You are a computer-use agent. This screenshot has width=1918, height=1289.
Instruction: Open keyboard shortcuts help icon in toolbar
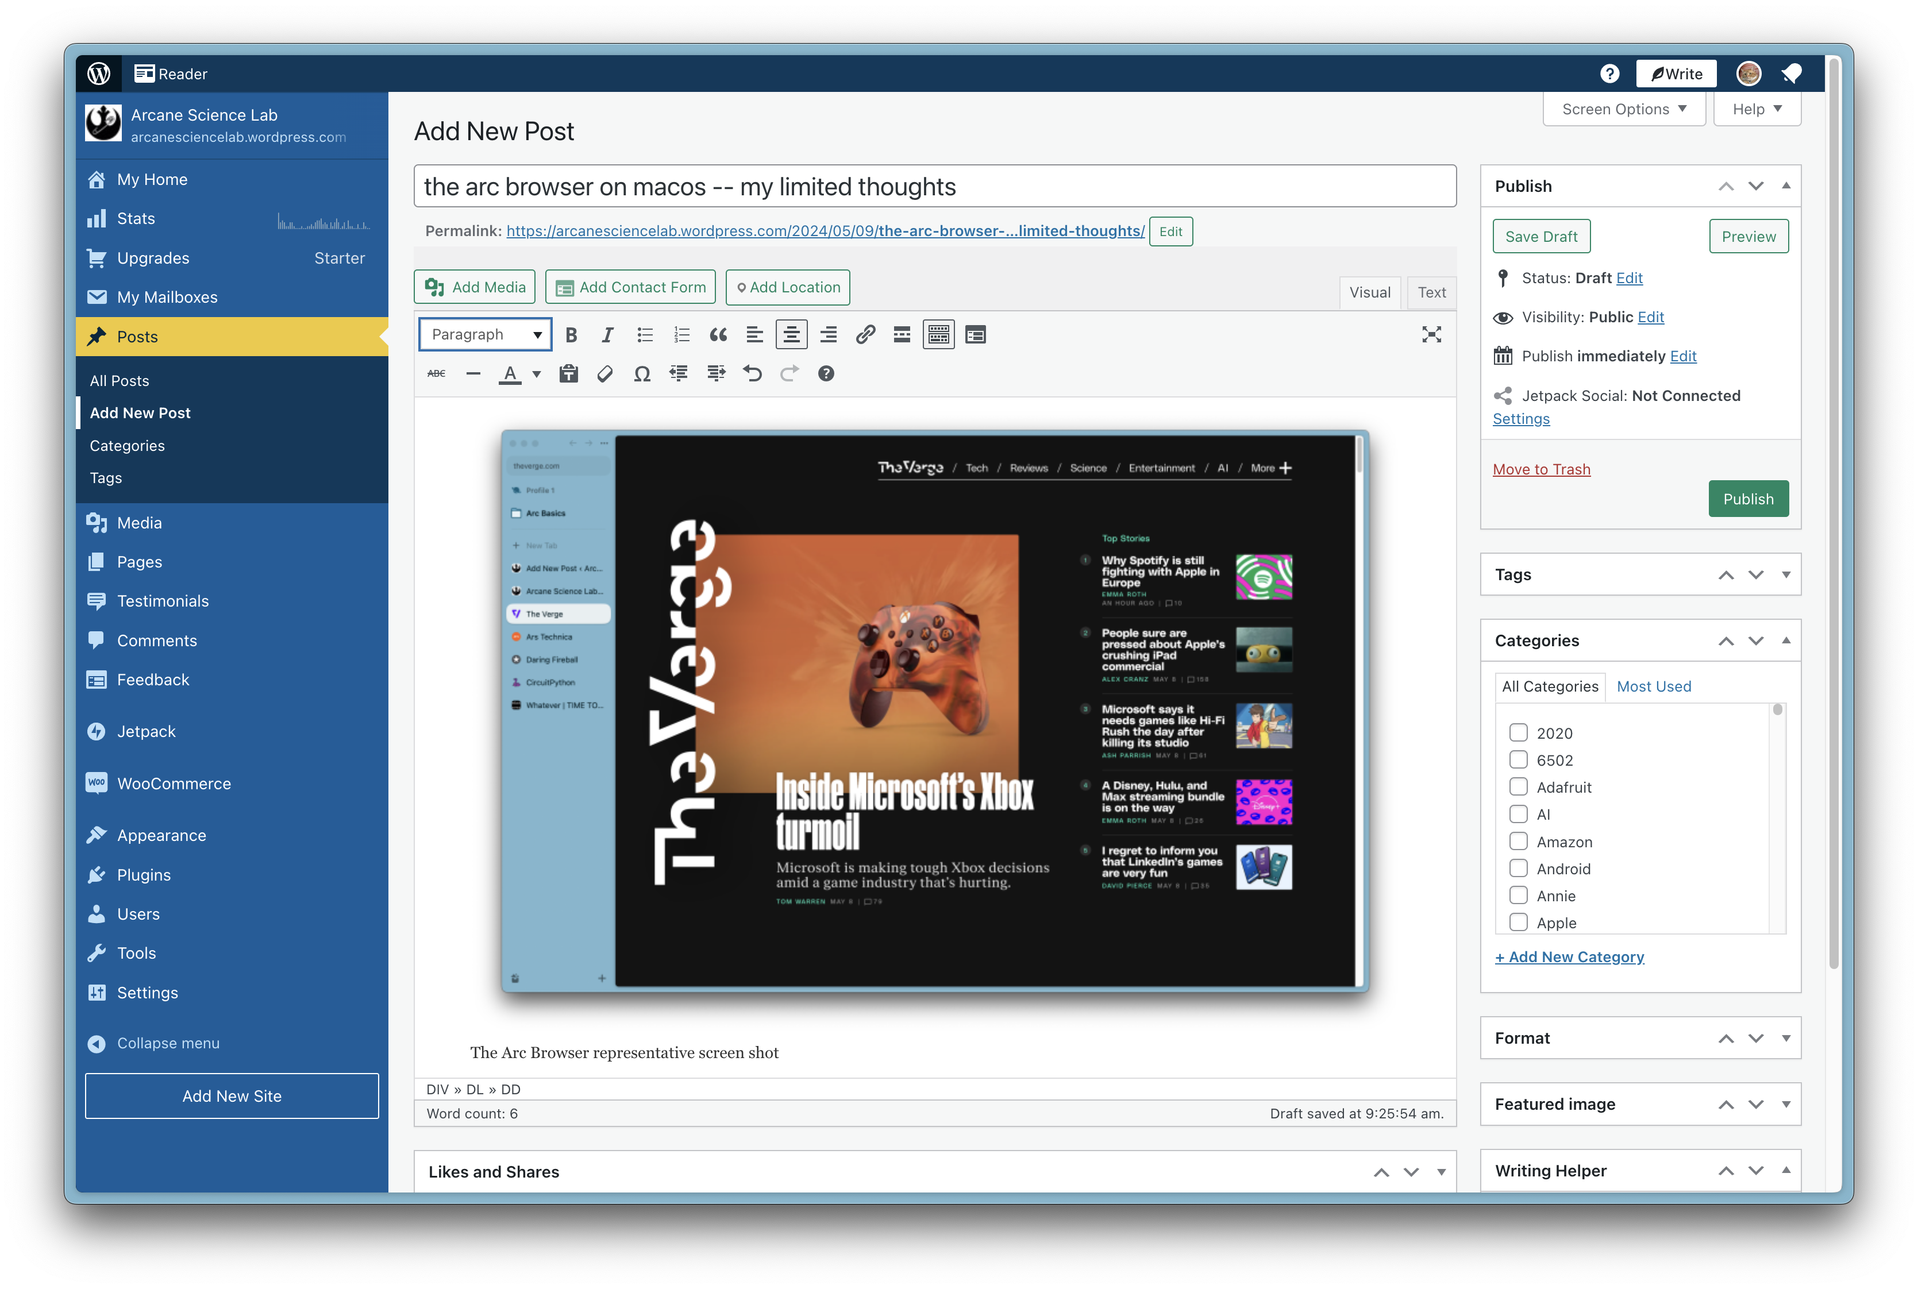pyautogui.click(x=826, y=374)
